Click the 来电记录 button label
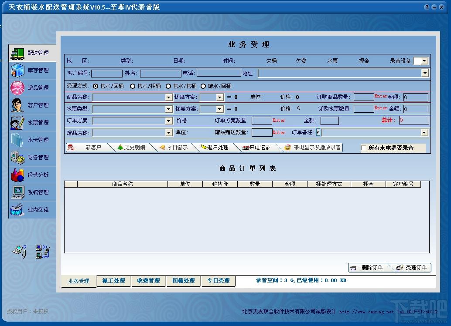Image resolution: width=451 pixels, height=326 pixels. point(260,148)
